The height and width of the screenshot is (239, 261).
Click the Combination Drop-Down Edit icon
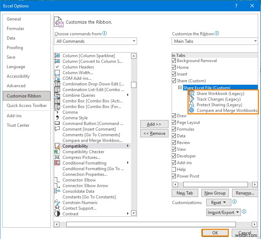(x=57, y=84)
